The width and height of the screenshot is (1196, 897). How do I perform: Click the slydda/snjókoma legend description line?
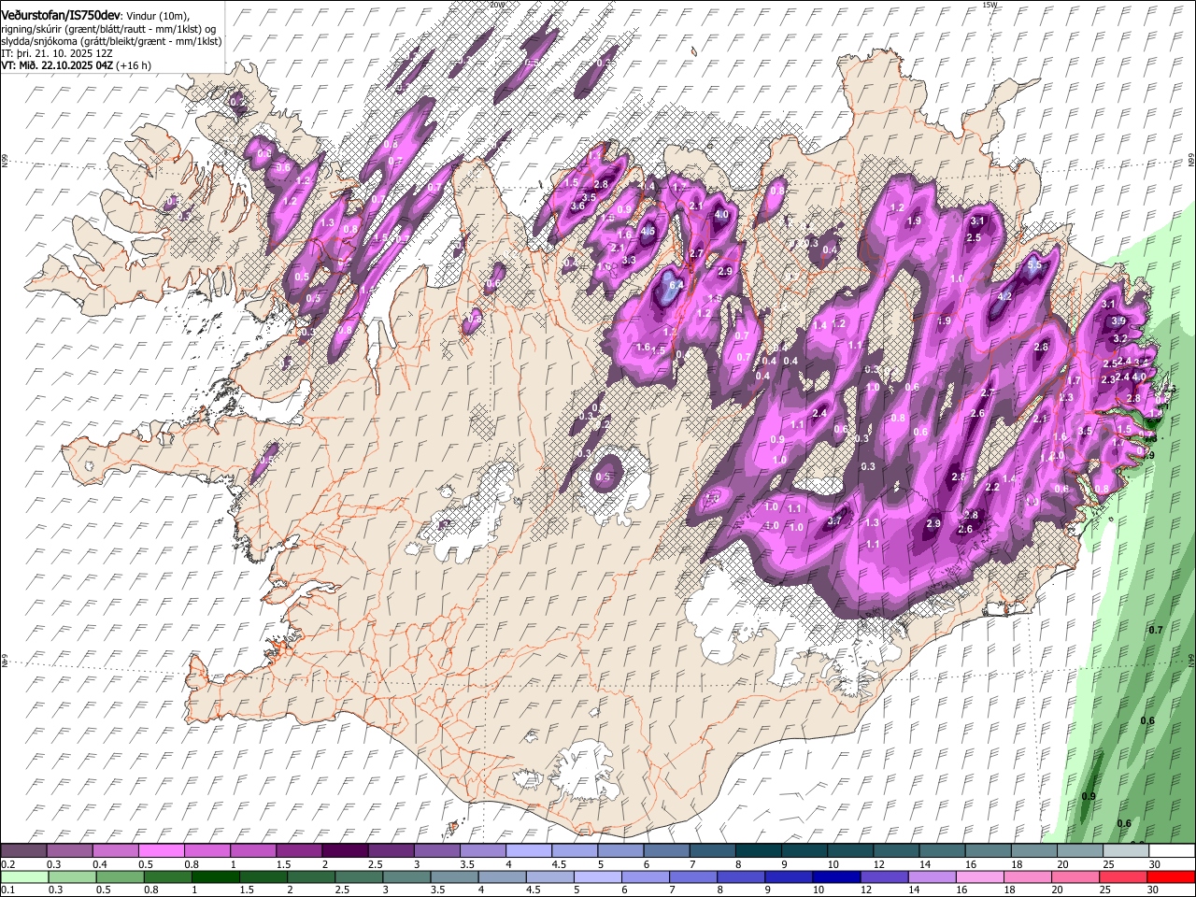pyautogui.click(x=111, y=41)
